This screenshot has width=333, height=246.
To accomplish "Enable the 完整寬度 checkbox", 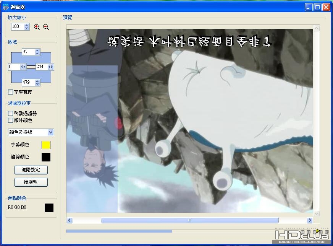I will point(10,92).
